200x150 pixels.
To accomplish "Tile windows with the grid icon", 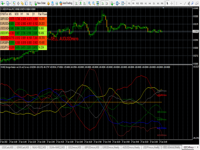I will coord(98,3).
